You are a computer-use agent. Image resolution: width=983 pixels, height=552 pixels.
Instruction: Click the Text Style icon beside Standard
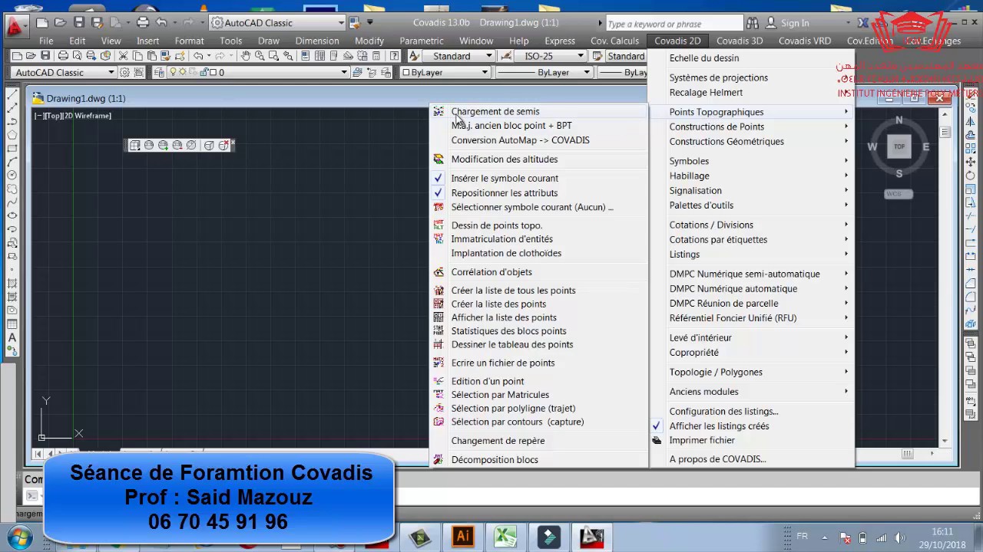click(x=414, y=56)
